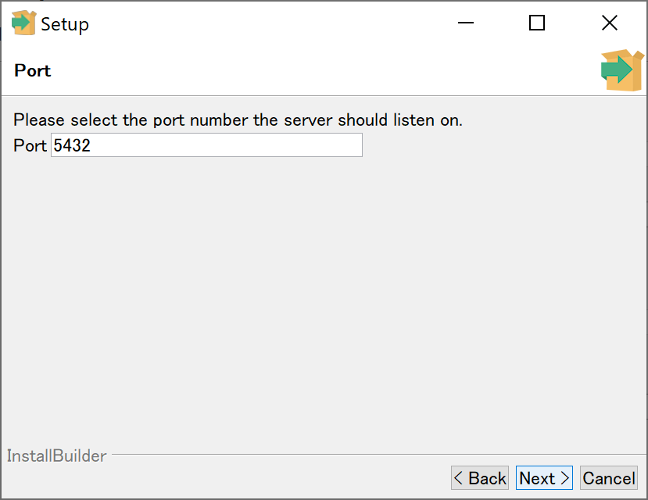Go back to the previous setup step
This screenshot has width=648, height=500.
click(x=479, y=478)
